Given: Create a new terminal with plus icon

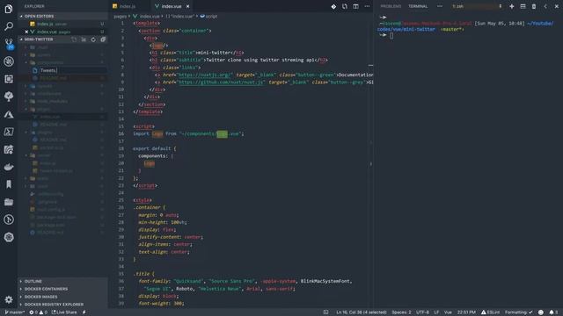Looking at the screenshot, I should point(512,6).
